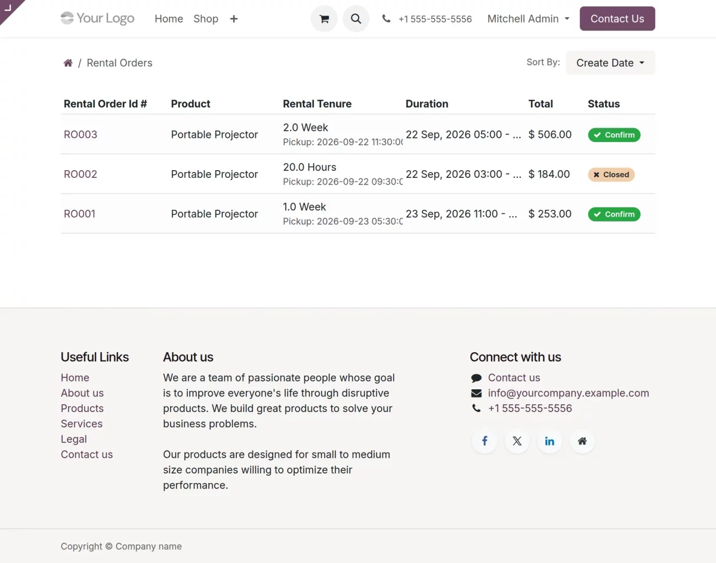This screenshot has width=716, height=563.
Task: Open the X (Twitter) social icon
Action: tap(517, 441)
